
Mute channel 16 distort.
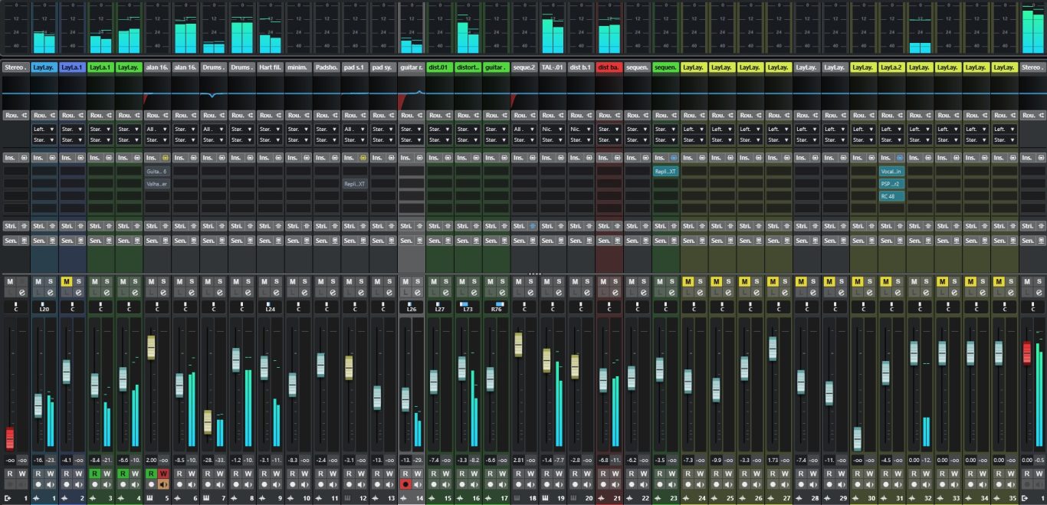pos(461,282)
